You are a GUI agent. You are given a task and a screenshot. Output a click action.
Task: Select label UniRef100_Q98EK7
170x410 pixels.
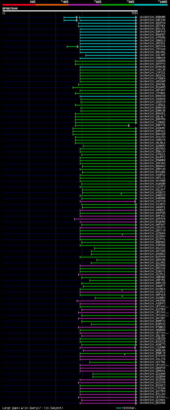[x=152, y=210]
